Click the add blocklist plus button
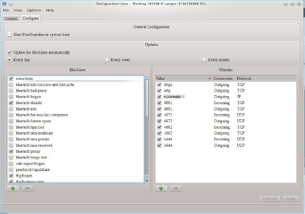Viewport: 305px width, 214px height. pyautogui.click(x=12, y=189)
